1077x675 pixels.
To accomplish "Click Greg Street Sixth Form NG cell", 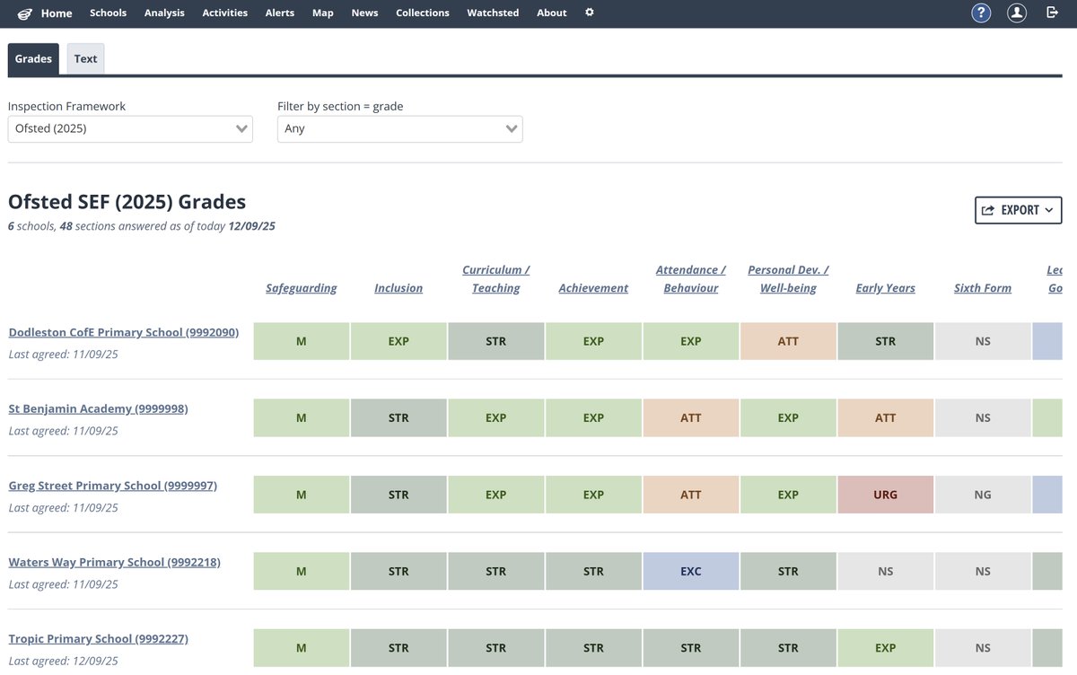I will [x=983, y=495].
